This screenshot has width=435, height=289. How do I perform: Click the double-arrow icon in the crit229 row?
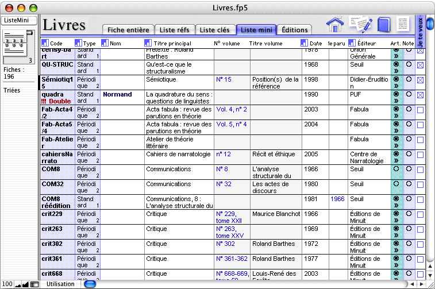(x=396, y=221)
